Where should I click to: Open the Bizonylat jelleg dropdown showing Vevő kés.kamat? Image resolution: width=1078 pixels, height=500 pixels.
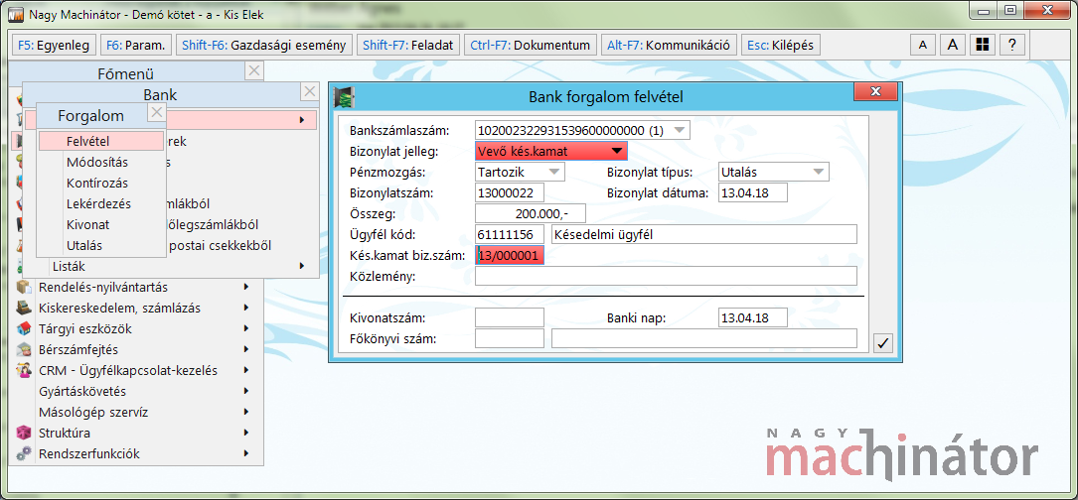[x=617, y=151]
